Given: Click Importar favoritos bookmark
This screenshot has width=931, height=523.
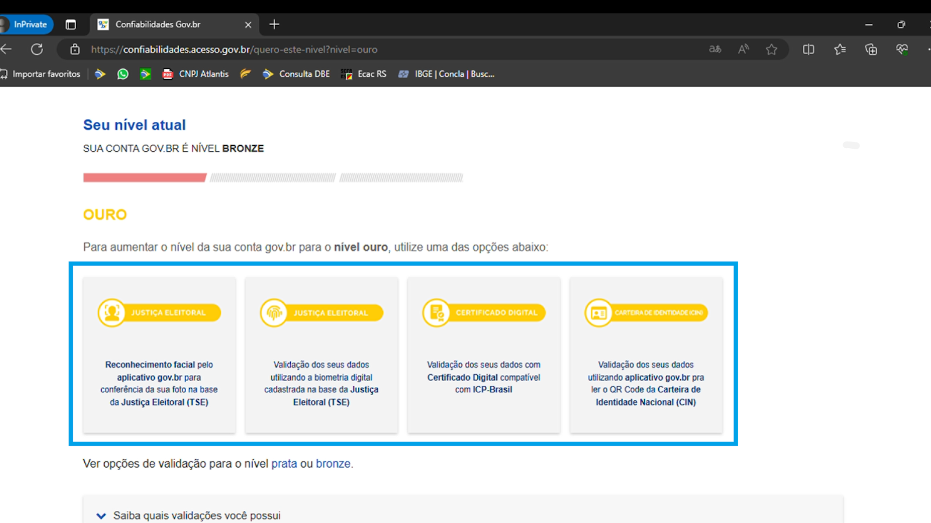Looking at the screenshot, I should click(40, 74).
